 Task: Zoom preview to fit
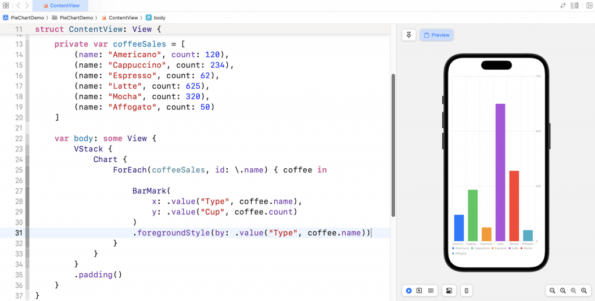point(574,290)
